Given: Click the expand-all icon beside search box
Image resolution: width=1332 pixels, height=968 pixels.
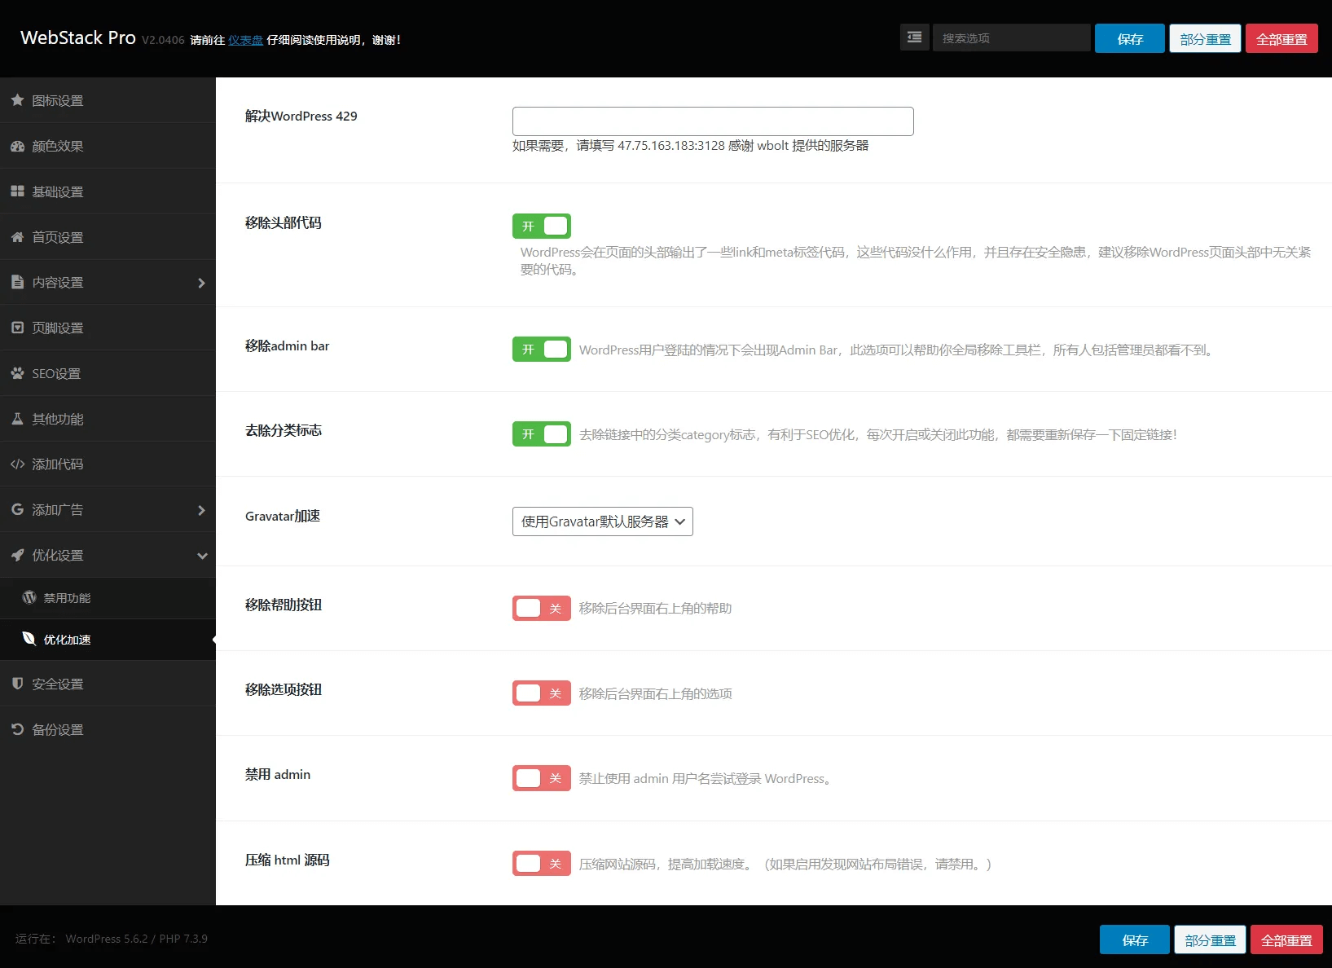Looking at the screenshot, I should (x=914, y=37).
